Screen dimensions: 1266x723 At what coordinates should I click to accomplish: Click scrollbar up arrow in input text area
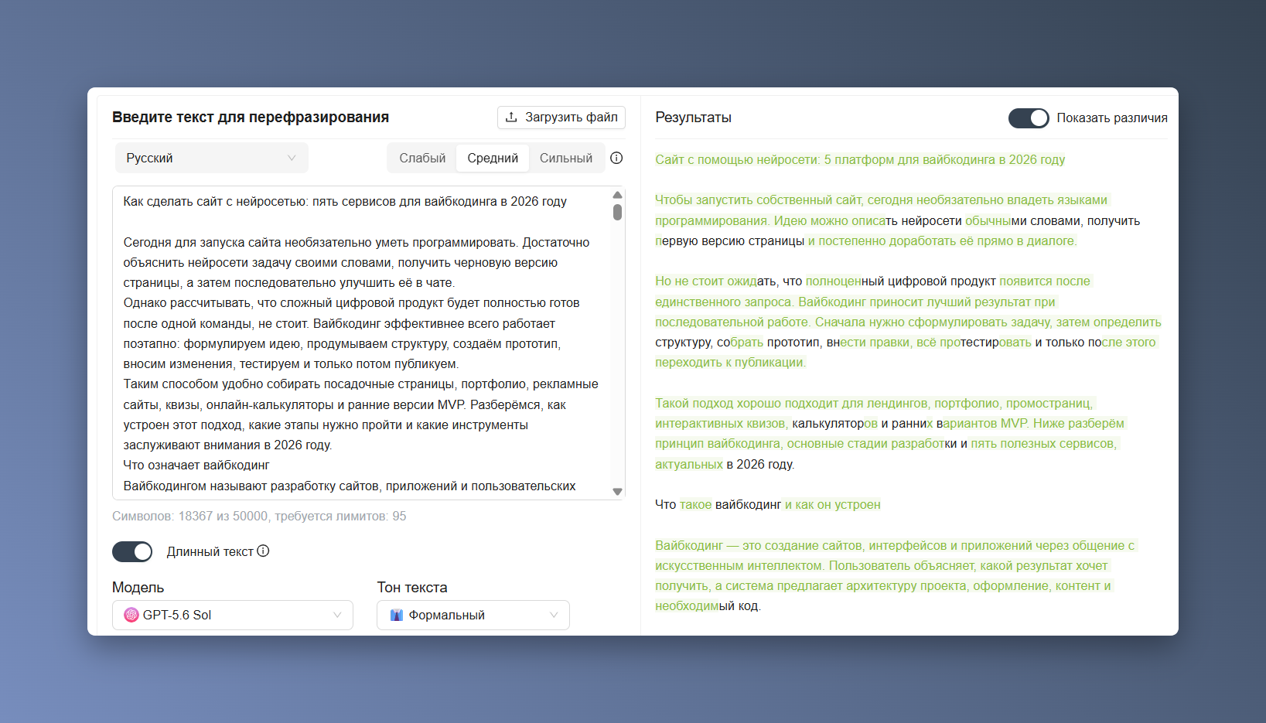point(617,195)
